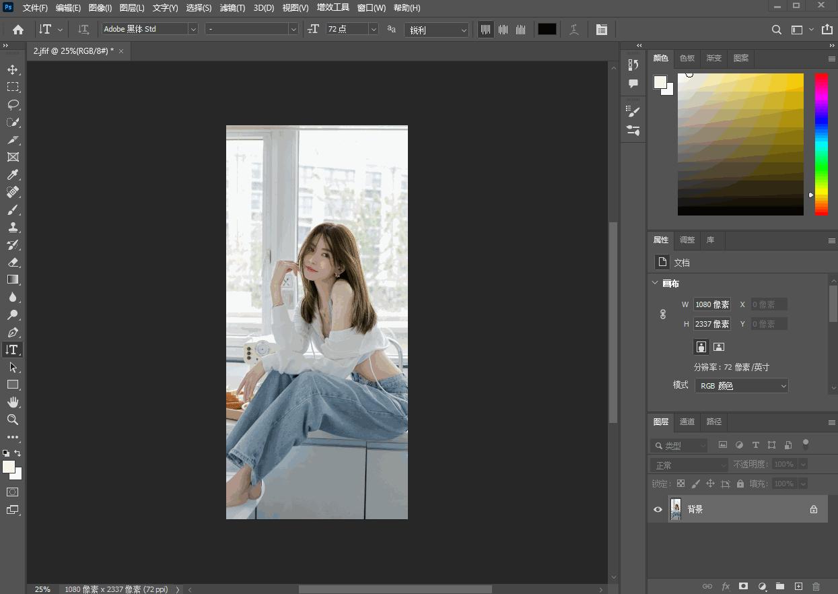The height and width of the screenshot is (594, 838).
Task: Toggle canvas width-height link chain
Action: pyautogui.click(x=663, y=314)
